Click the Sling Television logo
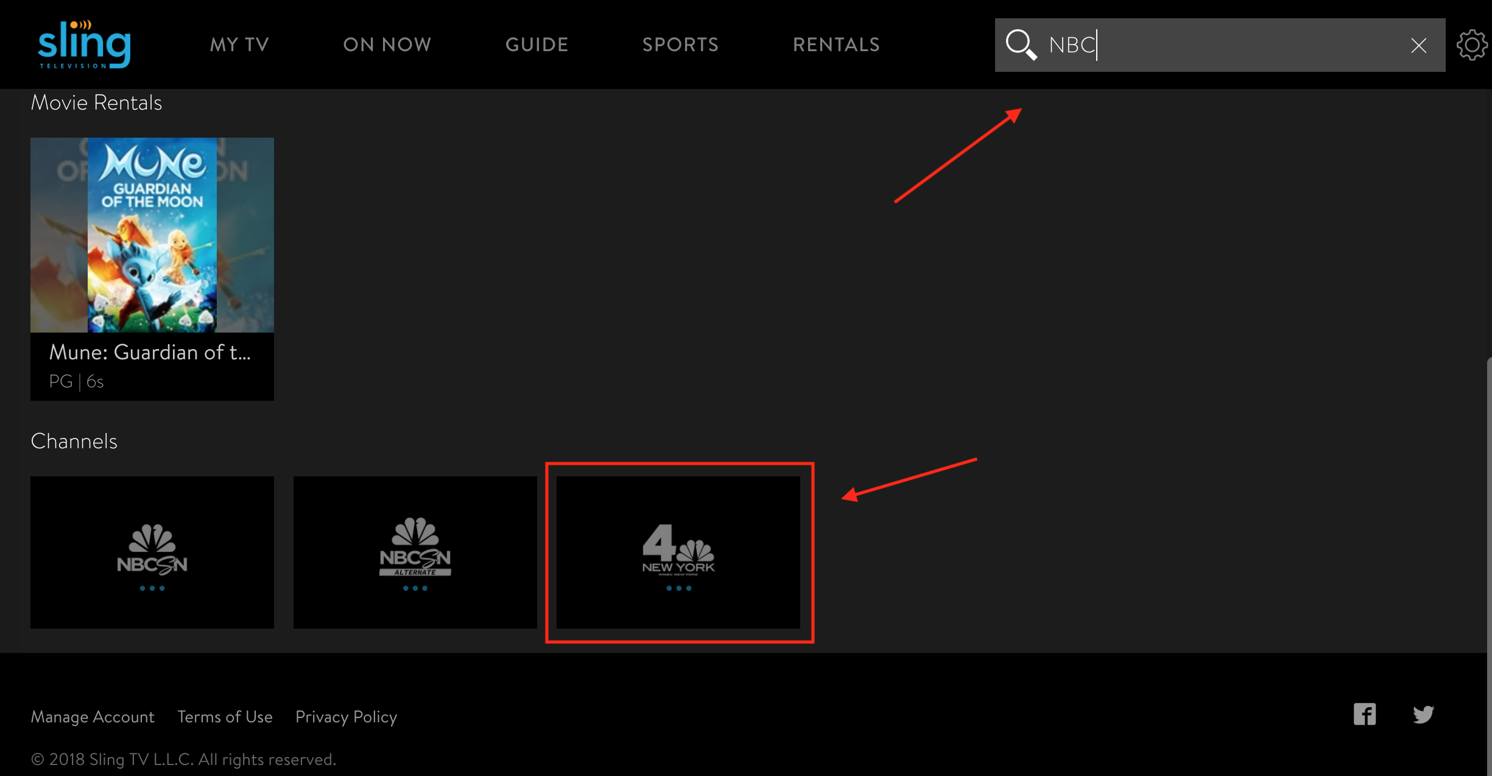This screenshot has height=776, width=1492. pyautogui.click(x=84, y=44)
